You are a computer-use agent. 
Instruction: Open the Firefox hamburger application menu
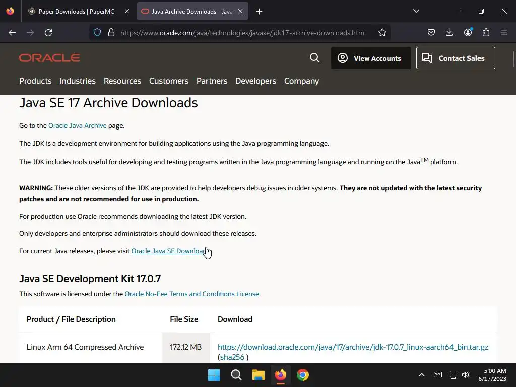pos(504,33)
